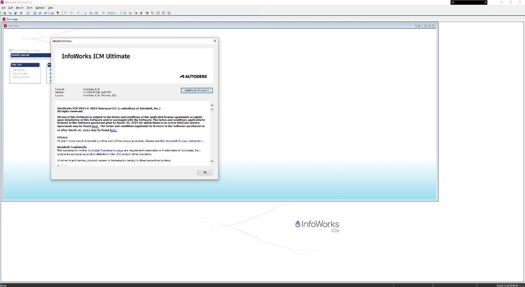Click the Recently opened header

[x=31, y=55]
